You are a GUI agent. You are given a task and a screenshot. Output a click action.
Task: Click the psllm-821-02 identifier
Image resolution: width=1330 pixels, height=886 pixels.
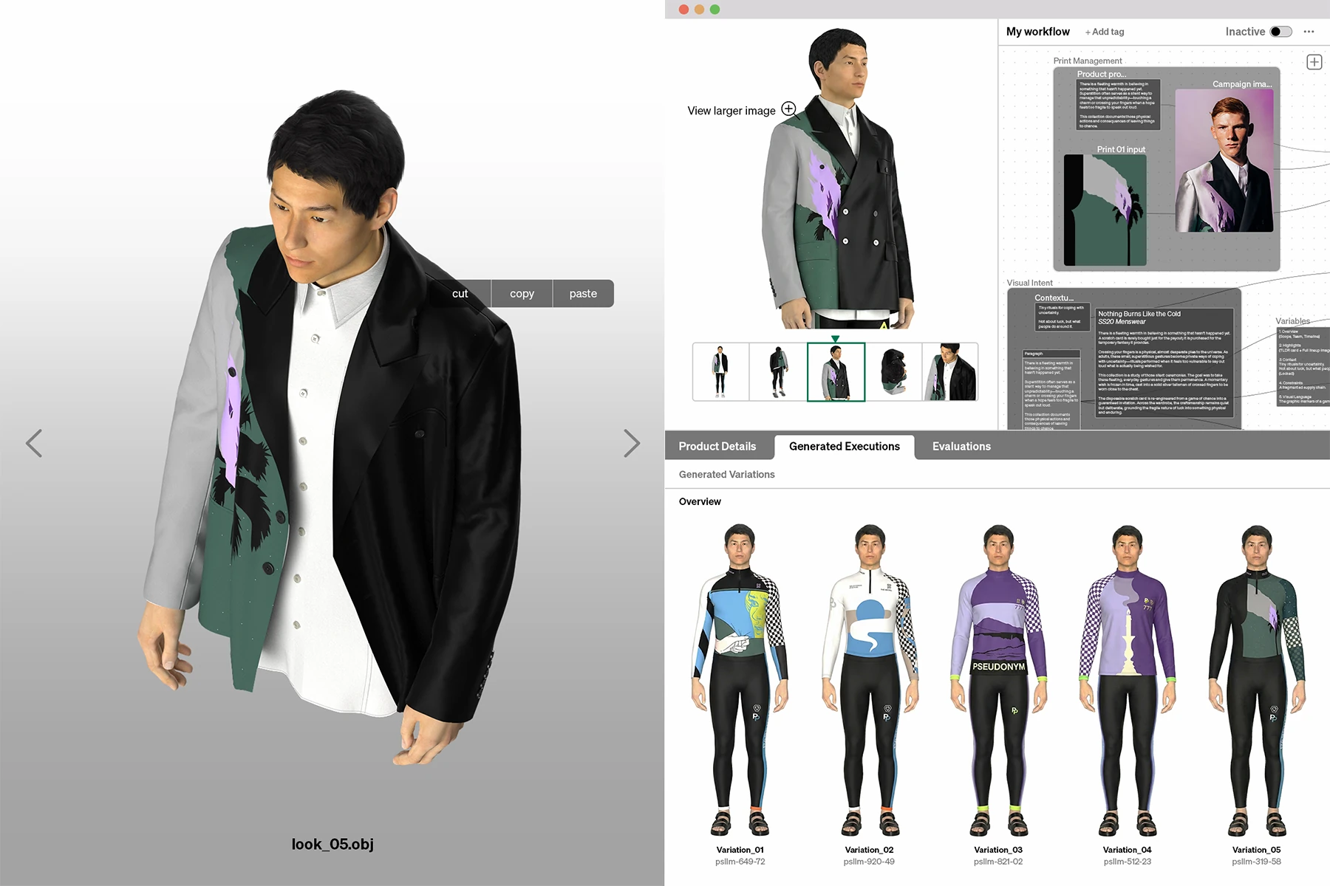click(998, 862)
